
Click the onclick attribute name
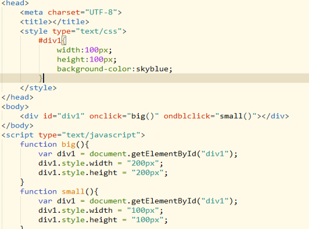(x=106, y=117)
